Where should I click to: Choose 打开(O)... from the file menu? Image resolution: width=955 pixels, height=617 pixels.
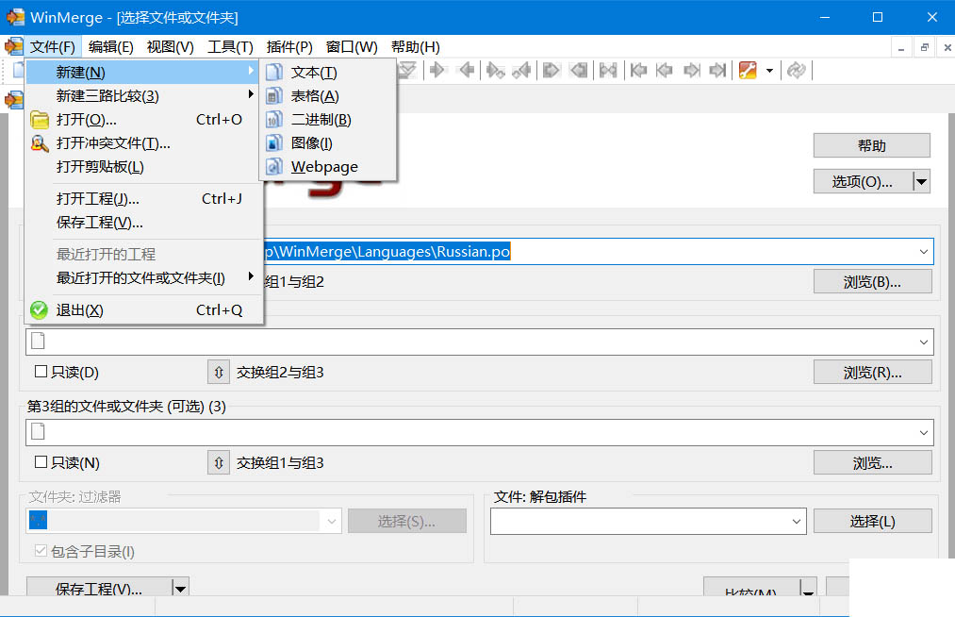(x=144, y=120)
